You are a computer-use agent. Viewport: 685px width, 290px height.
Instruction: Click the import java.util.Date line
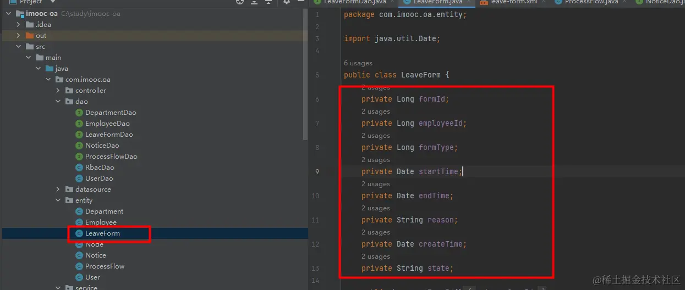click(392, 38)
